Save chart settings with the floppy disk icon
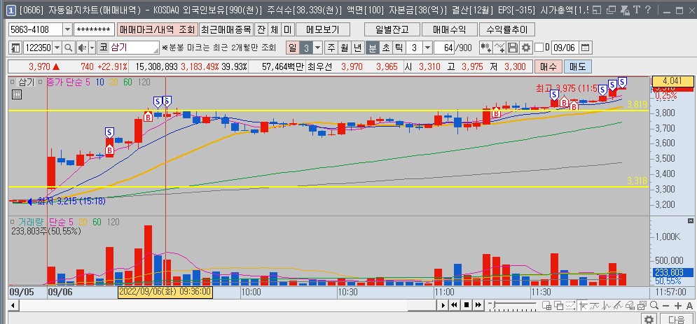The width and height of the screenshot is (697, 324). tap(513, 48)
